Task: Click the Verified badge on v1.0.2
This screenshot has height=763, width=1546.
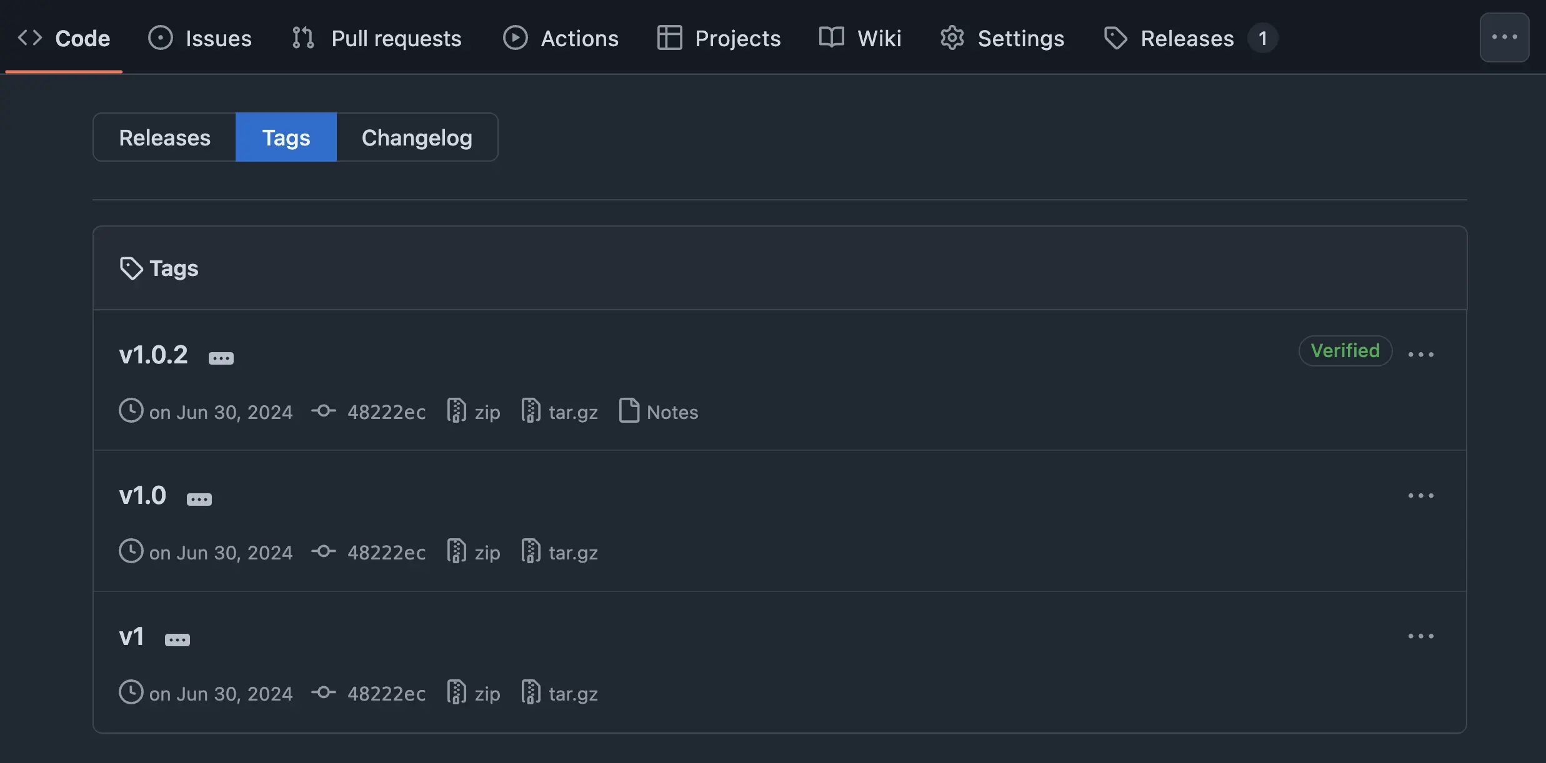Action: [1345, 351]
